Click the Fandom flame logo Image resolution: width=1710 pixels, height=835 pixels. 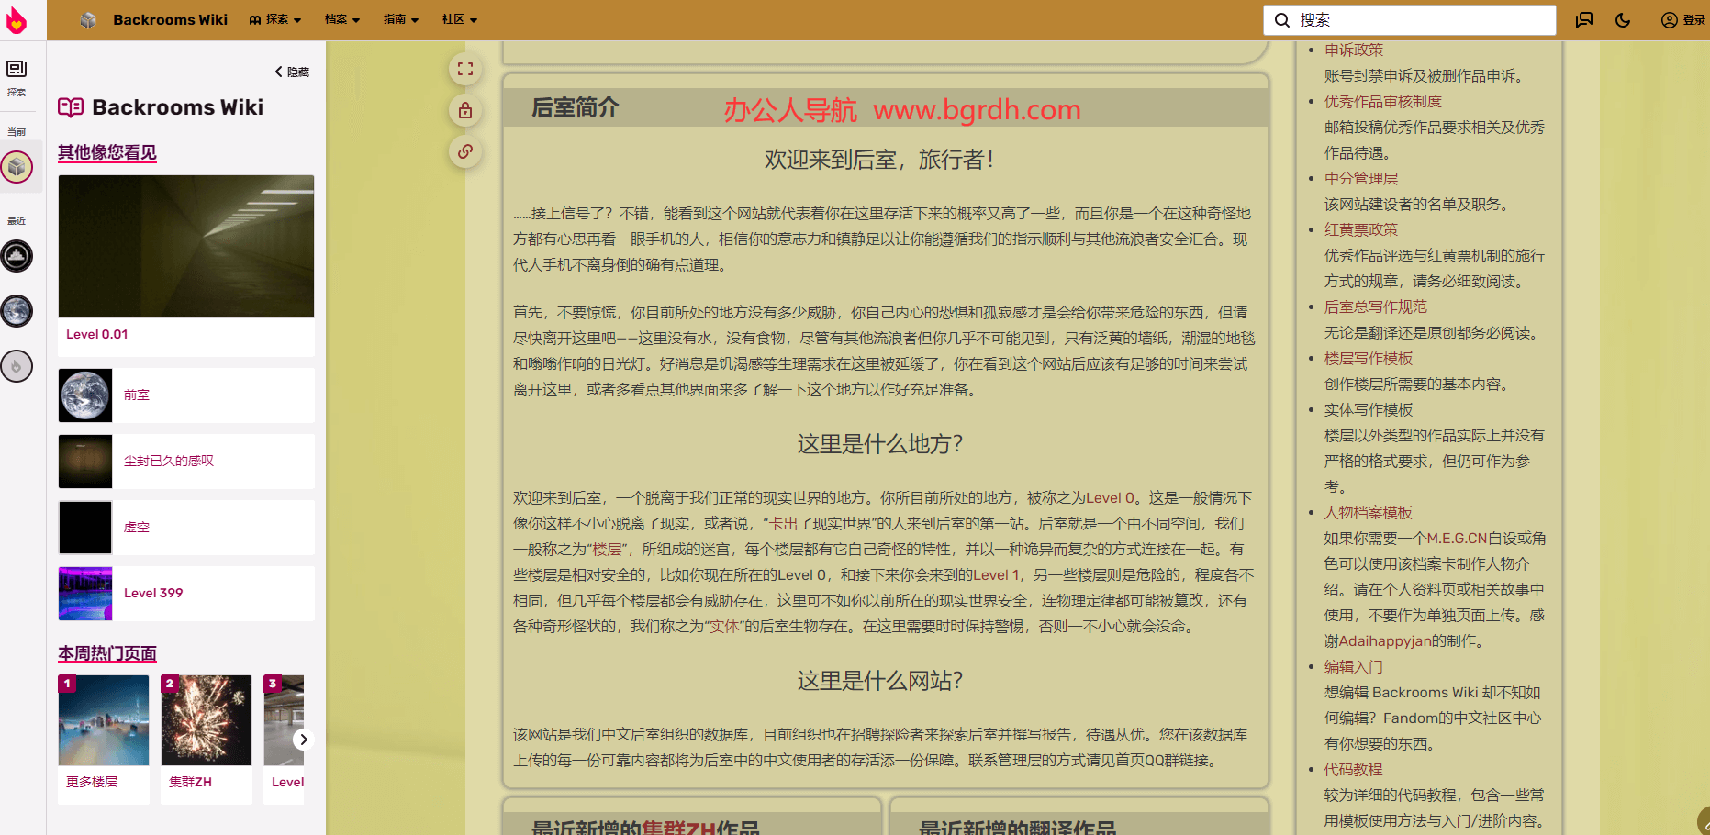(17, 19)
